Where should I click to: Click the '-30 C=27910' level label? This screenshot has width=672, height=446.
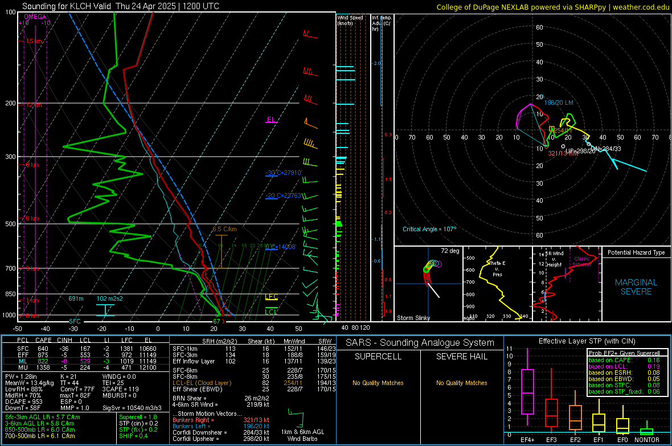tap(284, 173)
